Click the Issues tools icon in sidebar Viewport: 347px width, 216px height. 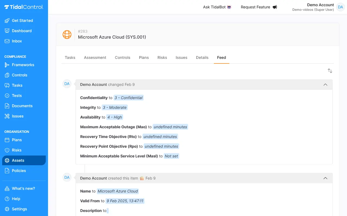pos(7,116)
